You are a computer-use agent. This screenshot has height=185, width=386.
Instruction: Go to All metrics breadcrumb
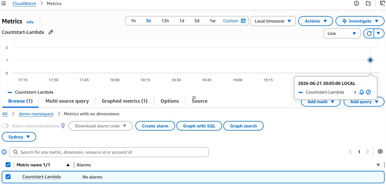5,114
